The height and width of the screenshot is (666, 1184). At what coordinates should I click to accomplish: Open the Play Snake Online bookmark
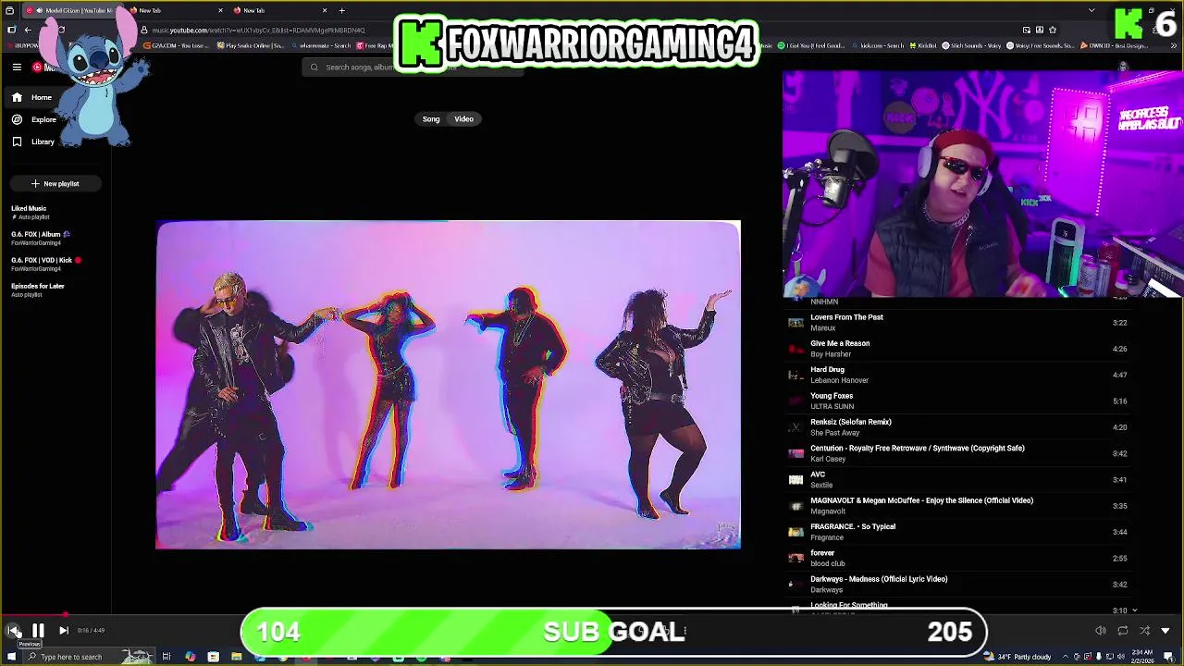252,45
